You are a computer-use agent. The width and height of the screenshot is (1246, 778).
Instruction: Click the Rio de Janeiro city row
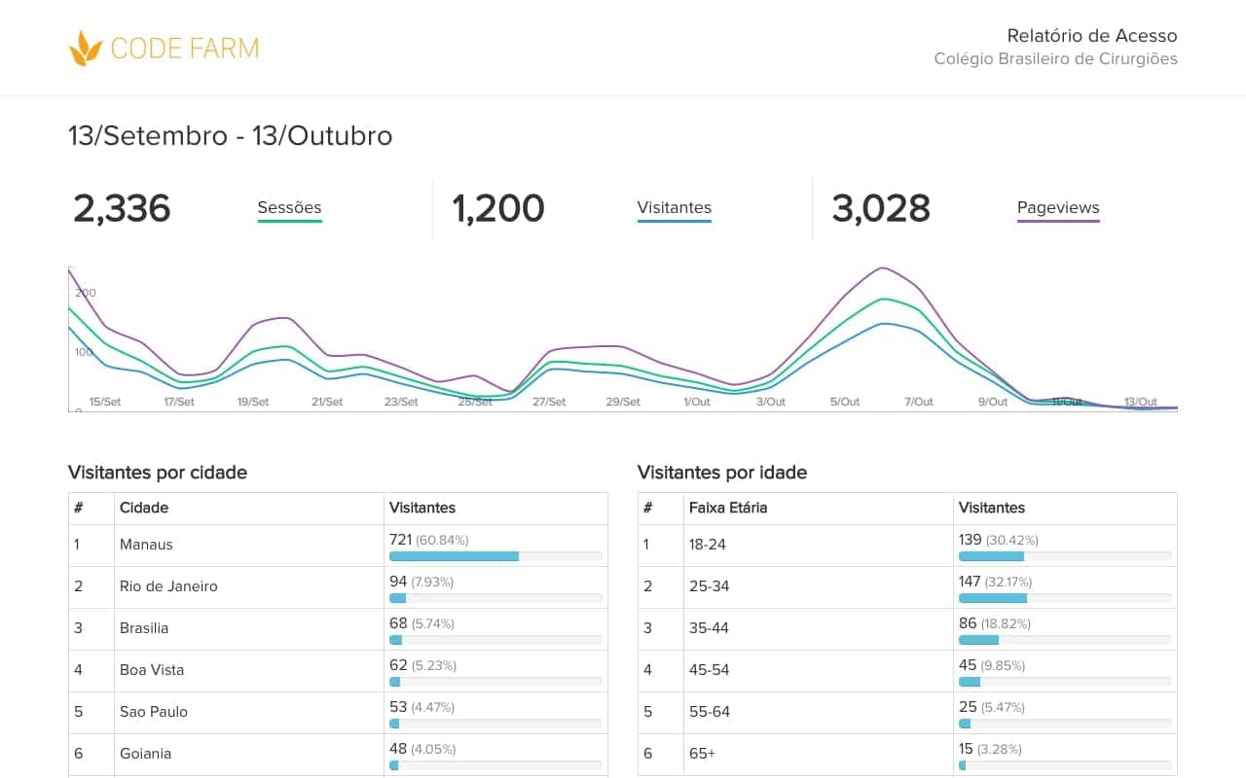point(338,587)
